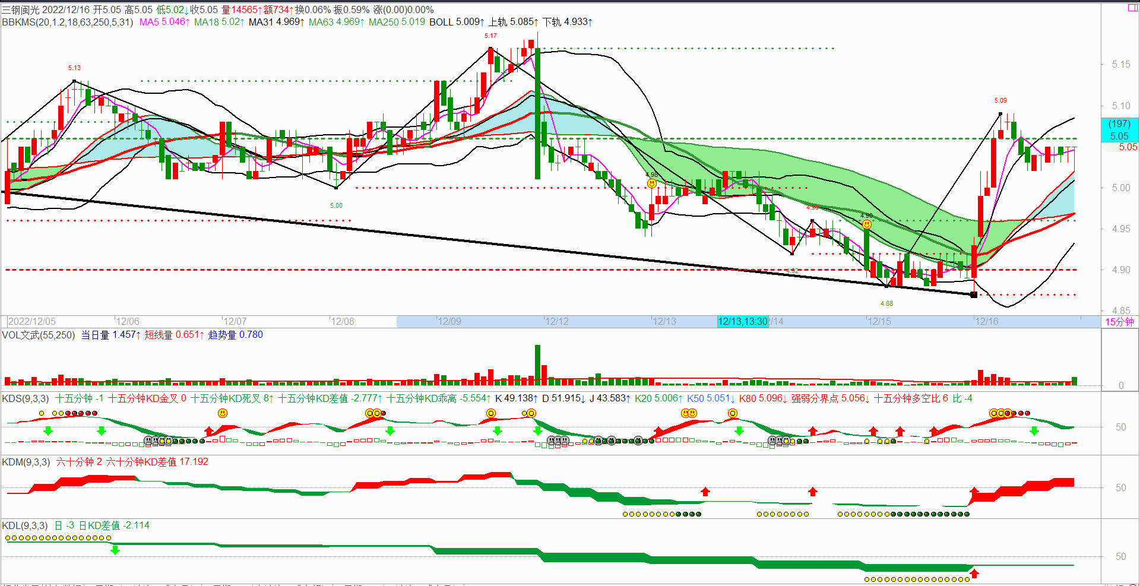Screen dimensions: 1140x586
Task: Click the K50 5.051 blue value label
Action: click(x=711, y=398)
